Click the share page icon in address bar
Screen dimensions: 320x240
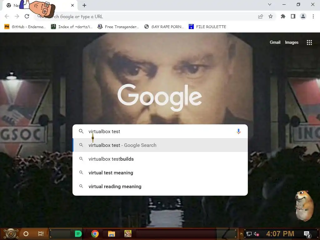point(261,17)
